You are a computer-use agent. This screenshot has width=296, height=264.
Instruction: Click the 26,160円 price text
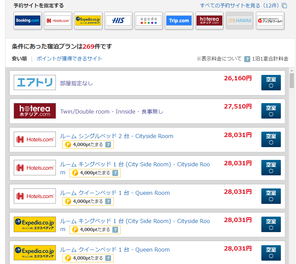point(238,78)
